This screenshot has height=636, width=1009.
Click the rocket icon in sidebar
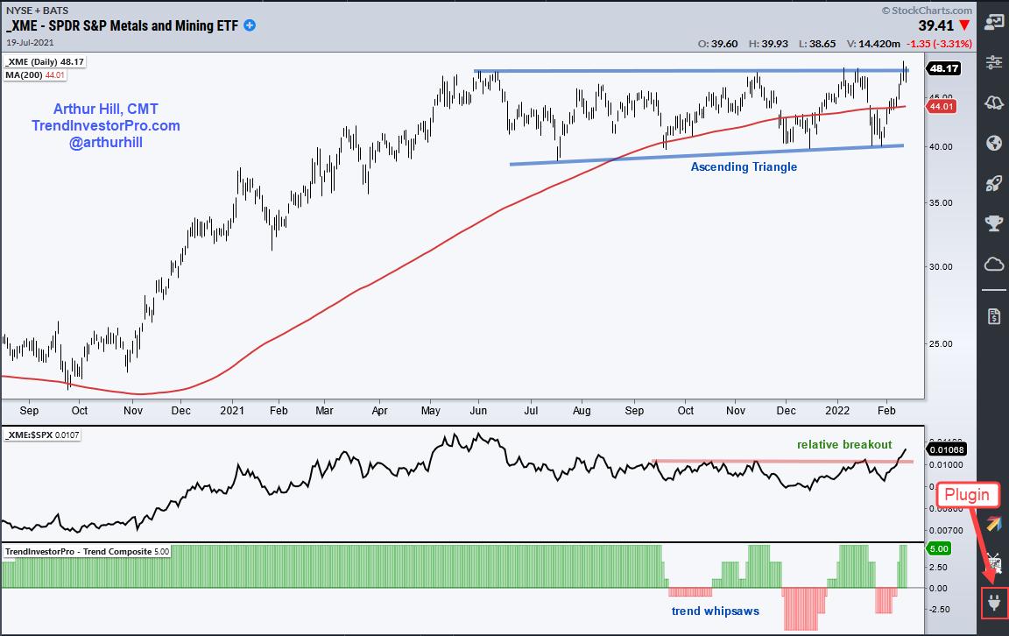[x=994, y=183]
